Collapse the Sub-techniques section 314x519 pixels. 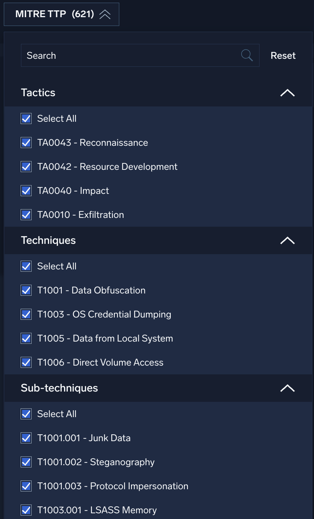(x=287, y=388)
